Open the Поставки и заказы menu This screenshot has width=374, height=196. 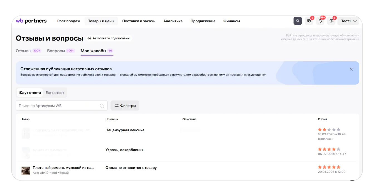(x=139, y=21)
